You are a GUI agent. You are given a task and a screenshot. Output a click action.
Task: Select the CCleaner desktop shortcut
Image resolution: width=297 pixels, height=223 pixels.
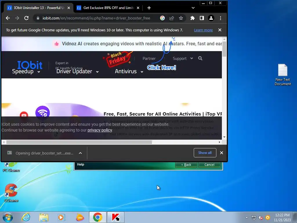(11, 193)
